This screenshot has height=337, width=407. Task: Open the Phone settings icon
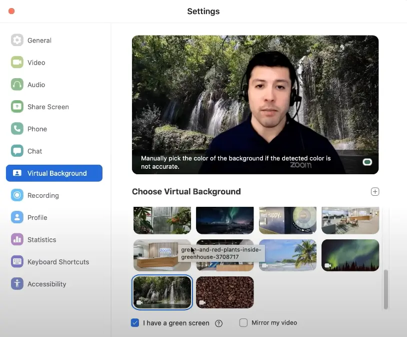point(17,129)
